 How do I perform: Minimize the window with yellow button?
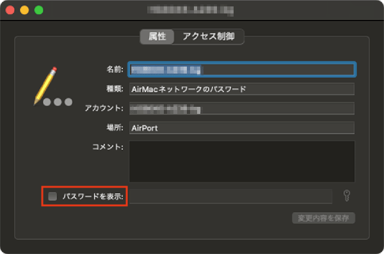24,10
